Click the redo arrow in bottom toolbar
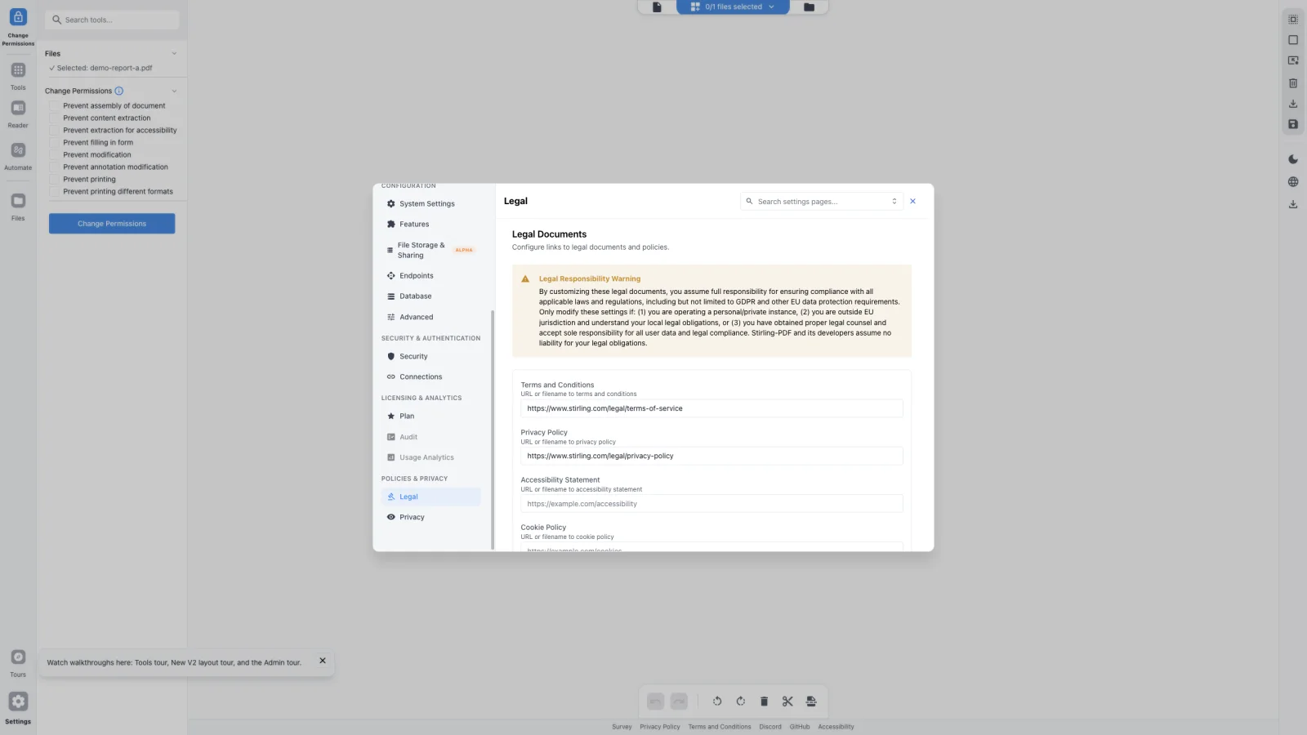The height and width of the screenshot is (735, 1307). [679, 702]
